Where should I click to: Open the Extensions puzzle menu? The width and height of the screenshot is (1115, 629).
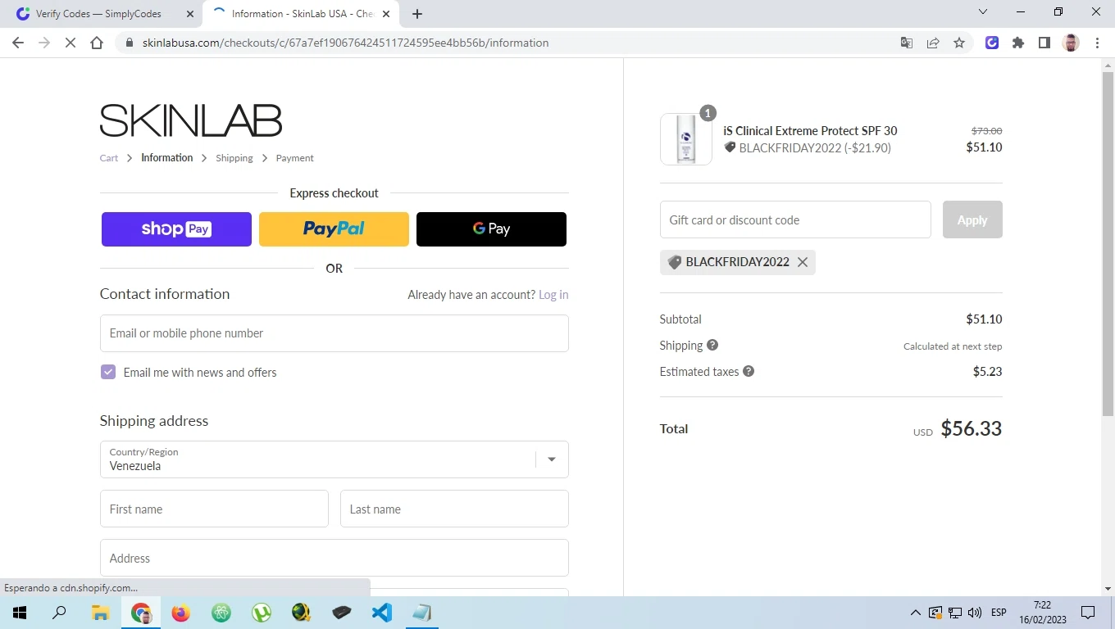click(1018, 43)
